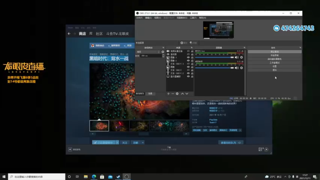Image resolution: width=320 pixels, height=180 pixels.
Task: Click 查看您的队列 in Steam
Action: click(x=231, y=143)
